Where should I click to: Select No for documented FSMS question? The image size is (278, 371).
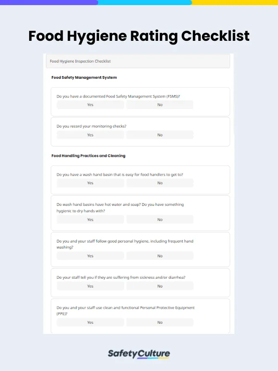click(160, 105)
